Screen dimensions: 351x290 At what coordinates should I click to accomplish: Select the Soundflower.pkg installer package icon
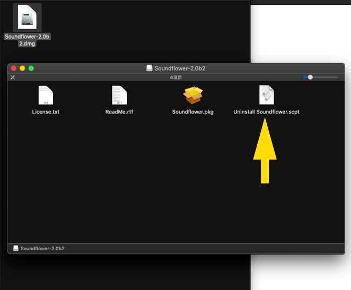point(193,95)
